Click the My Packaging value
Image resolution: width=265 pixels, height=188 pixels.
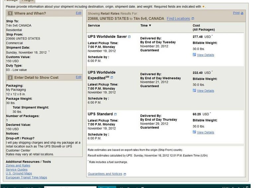(16, 90)
